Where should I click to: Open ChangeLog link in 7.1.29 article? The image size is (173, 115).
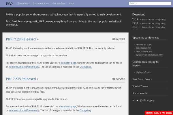85,67
